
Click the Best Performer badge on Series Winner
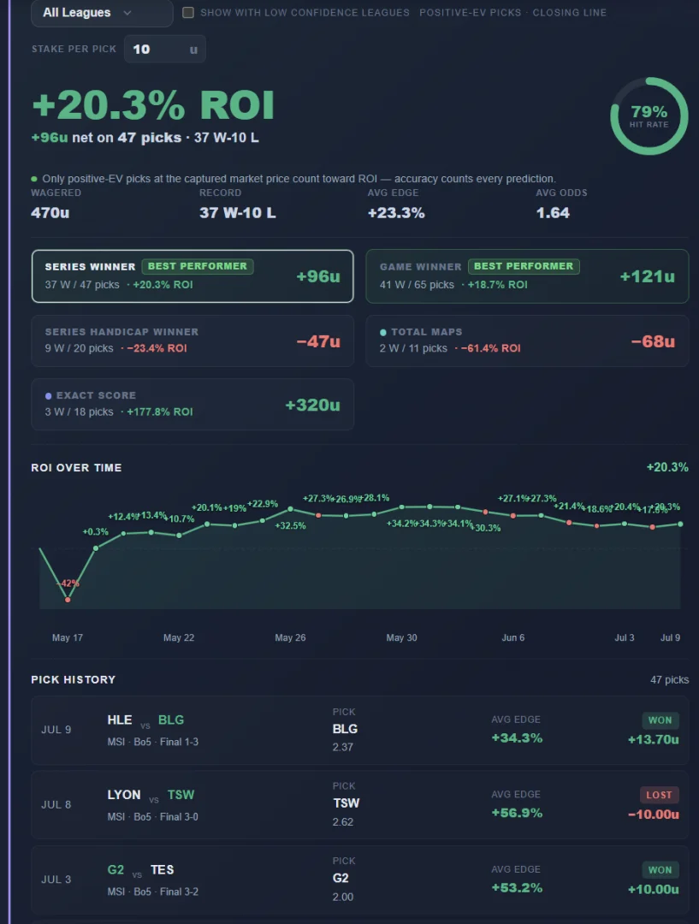pos(198,266)
